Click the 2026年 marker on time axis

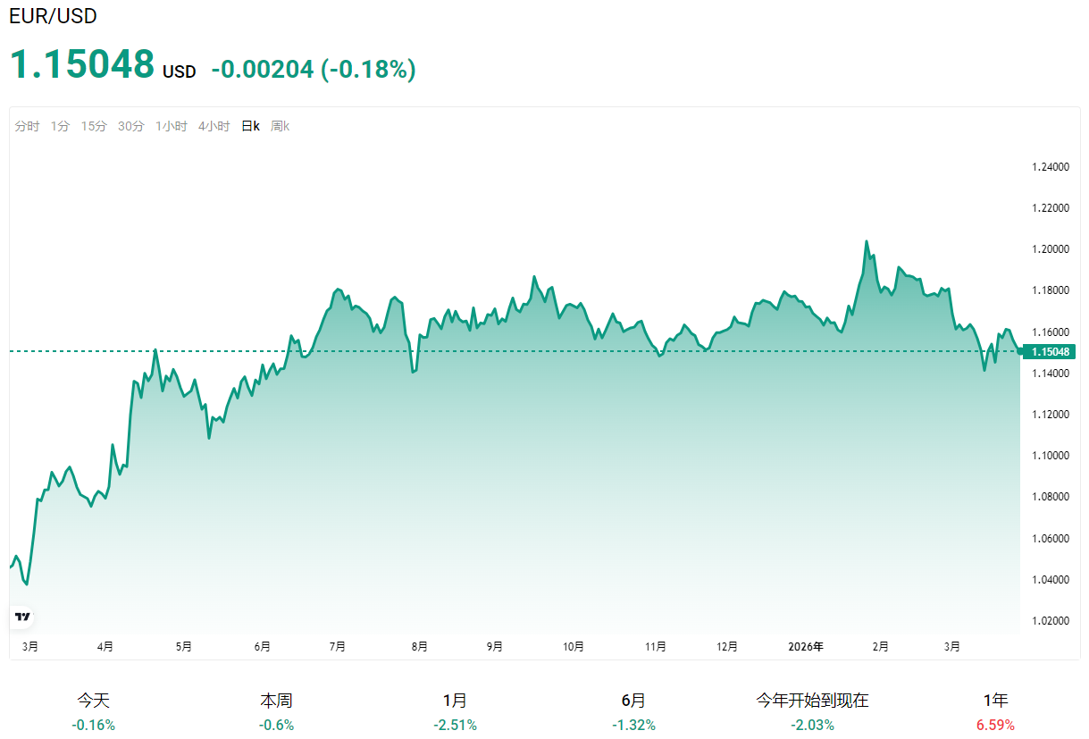pos(806,646)
